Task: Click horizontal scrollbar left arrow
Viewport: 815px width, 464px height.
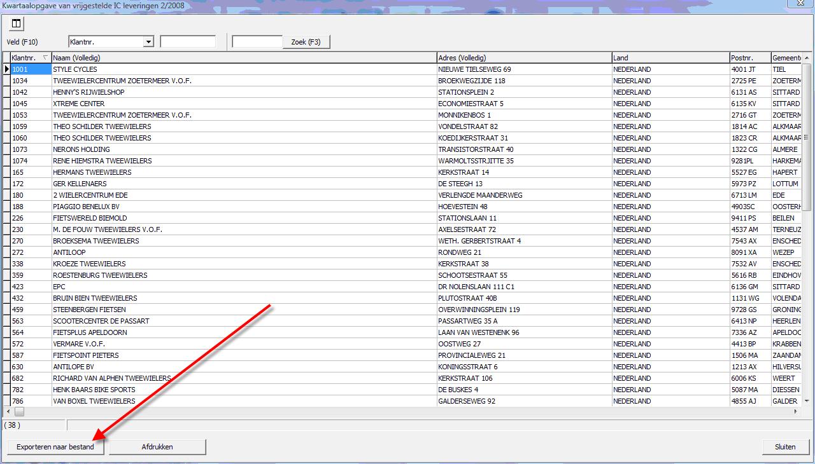Action: (x=8, y=412)
